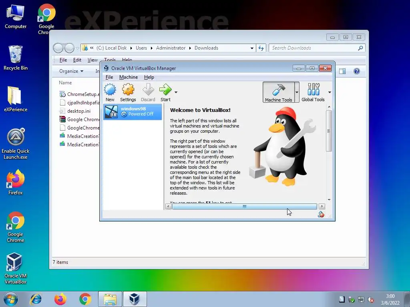
Task: Open Start button's dropdown arrow
Action: click(176, 92)
